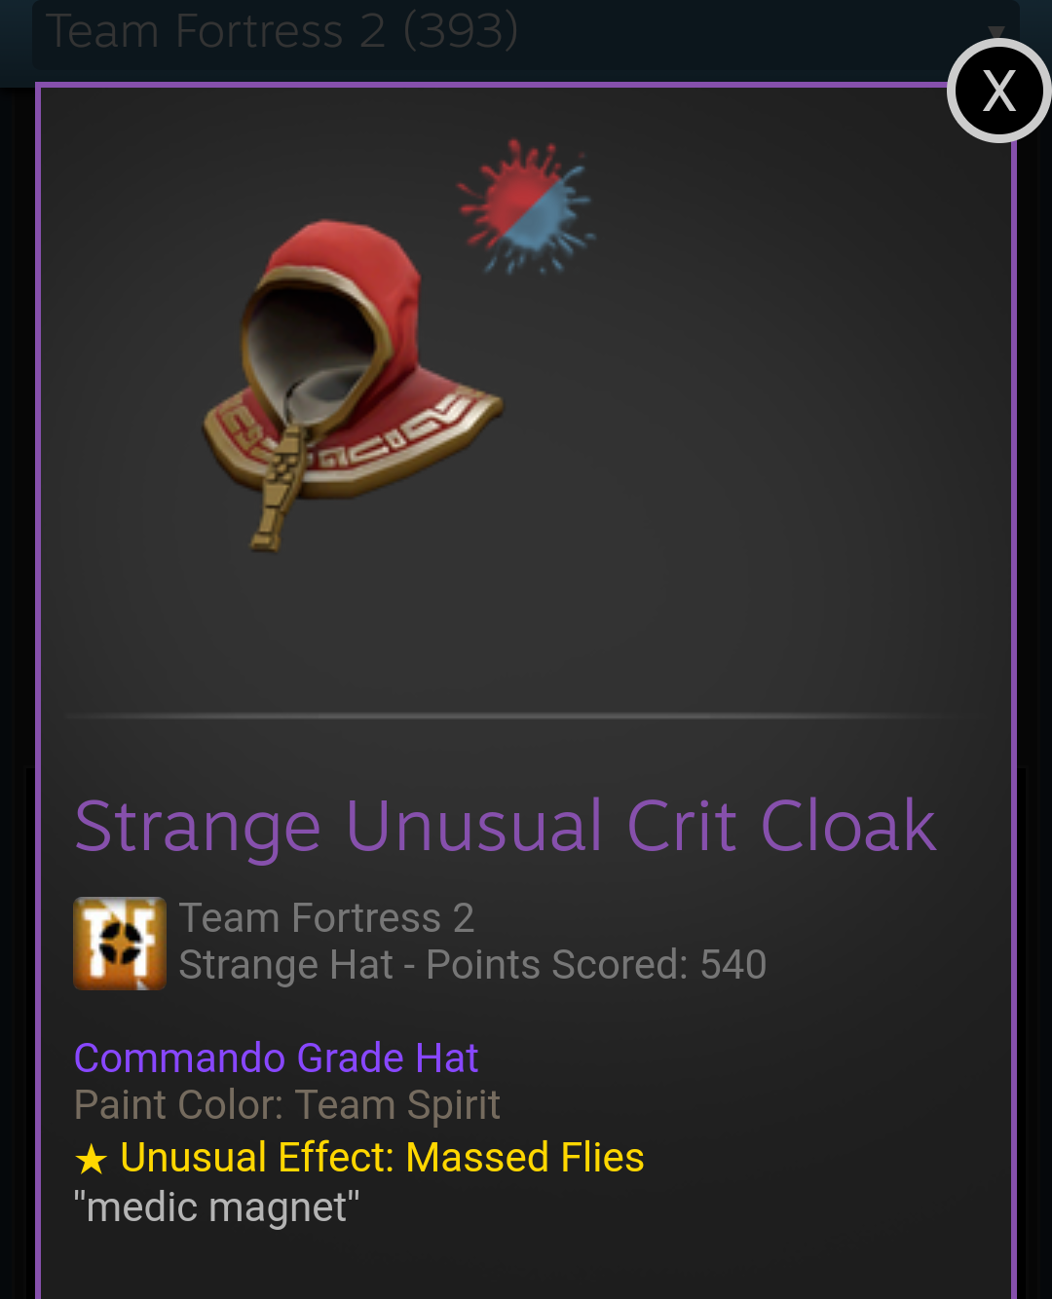The width and height of the screenshot is (1052, 1299).
Task: Click the orange Team Fortress 2 game logo
Action: (120, 944)
